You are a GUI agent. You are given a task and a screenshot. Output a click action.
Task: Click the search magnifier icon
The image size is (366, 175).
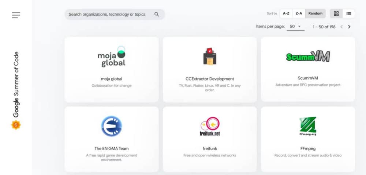tap(157, 15)
